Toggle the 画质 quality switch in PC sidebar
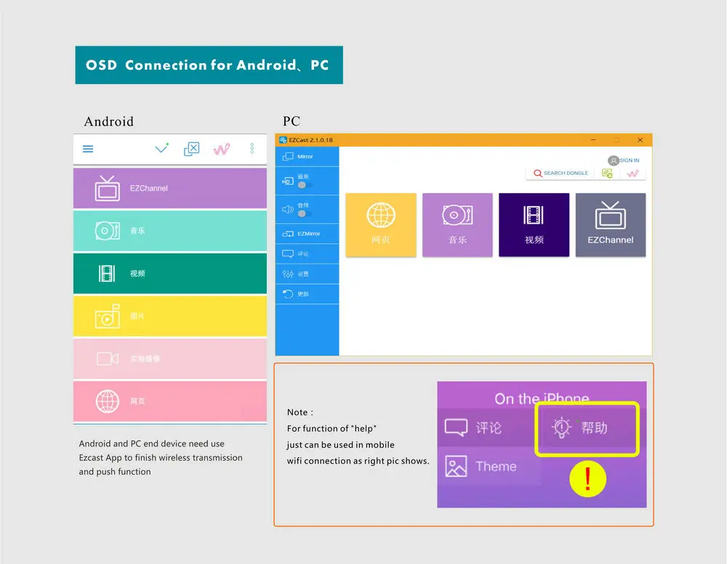 [x=304, y=185]
